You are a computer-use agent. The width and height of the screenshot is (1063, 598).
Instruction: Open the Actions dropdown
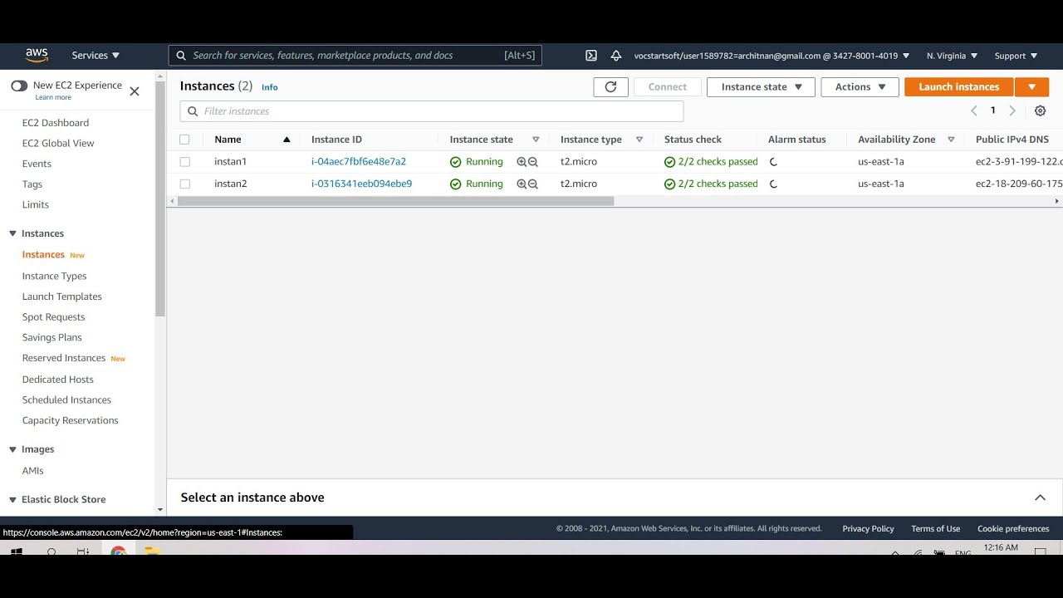coord(860,86)
